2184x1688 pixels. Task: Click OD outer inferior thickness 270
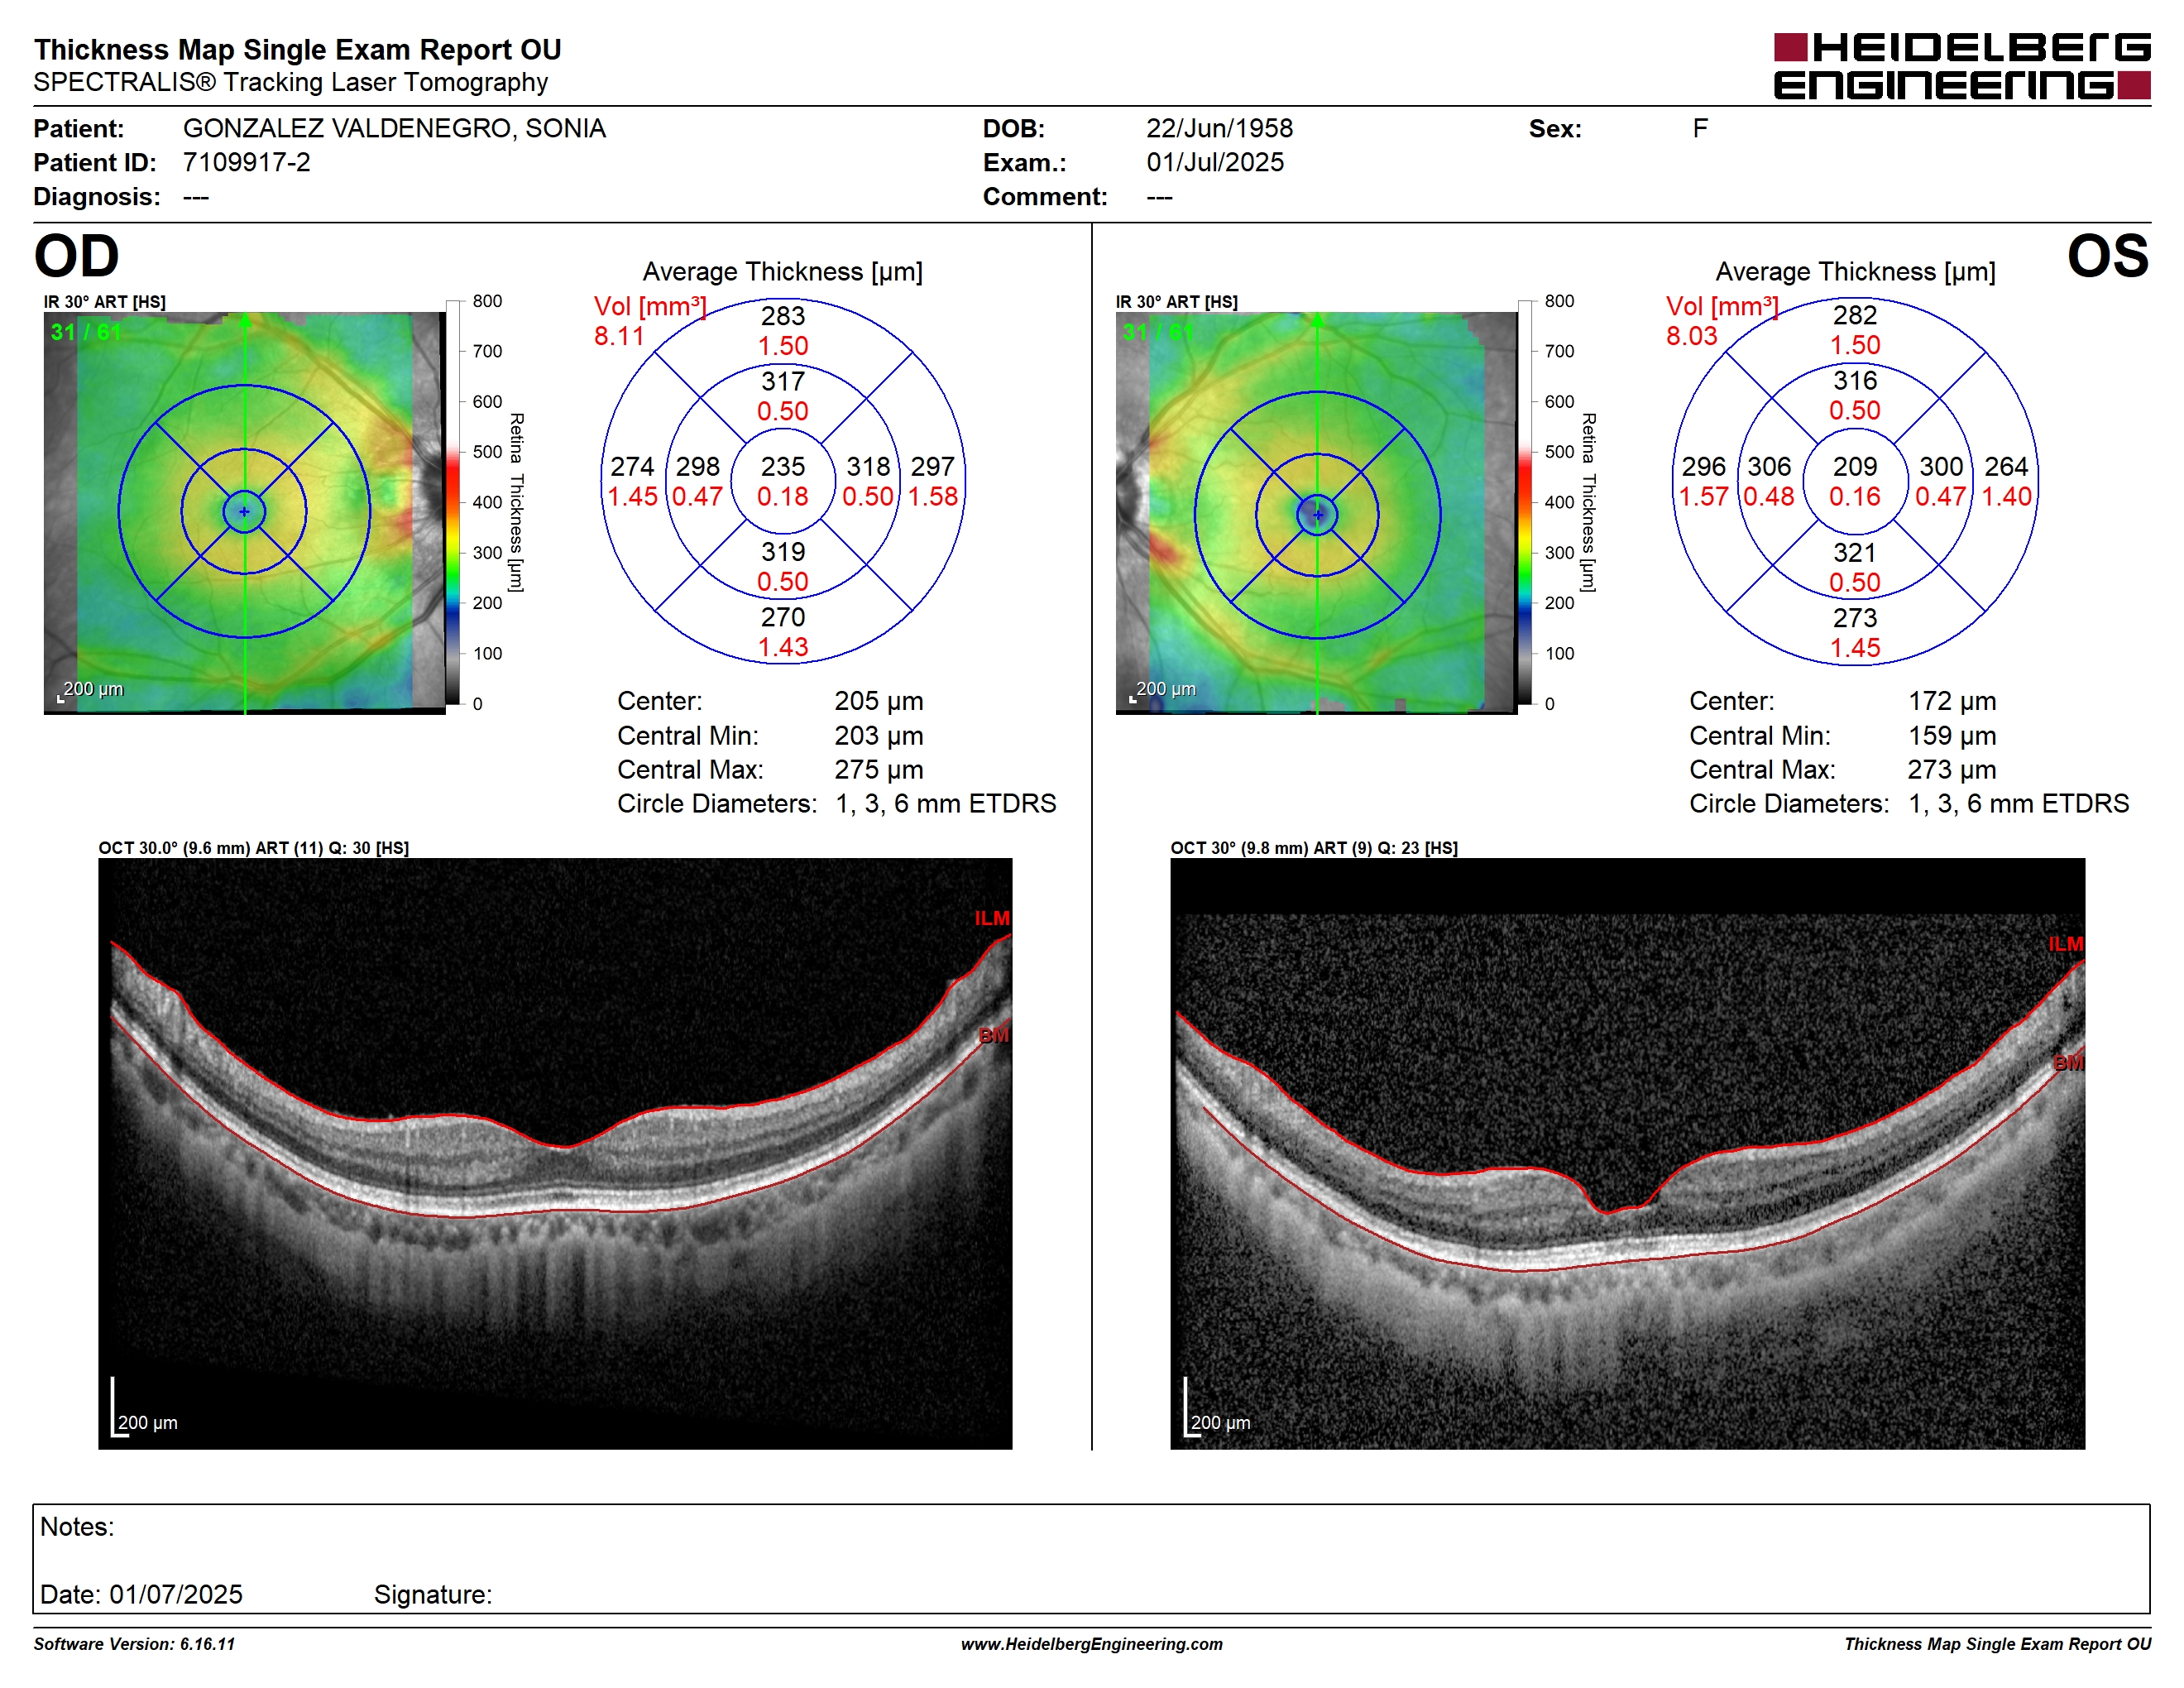pos(782,617)
